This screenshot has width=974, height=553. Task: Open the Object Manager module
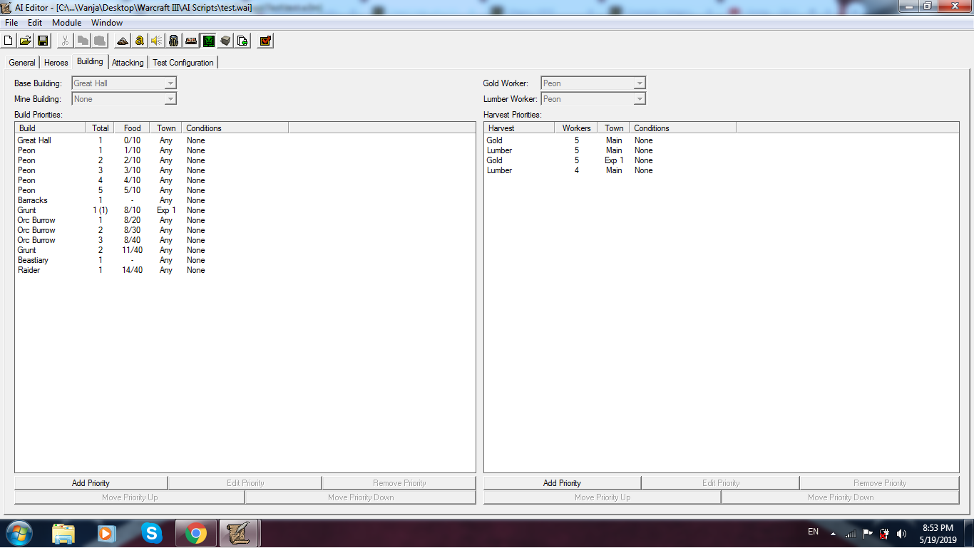coord(225,41)
